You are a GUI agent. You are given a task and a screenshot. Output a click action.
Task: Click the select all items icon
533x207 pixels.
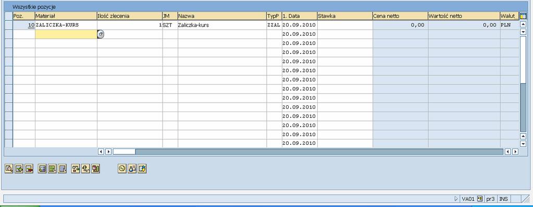(52, 169)
